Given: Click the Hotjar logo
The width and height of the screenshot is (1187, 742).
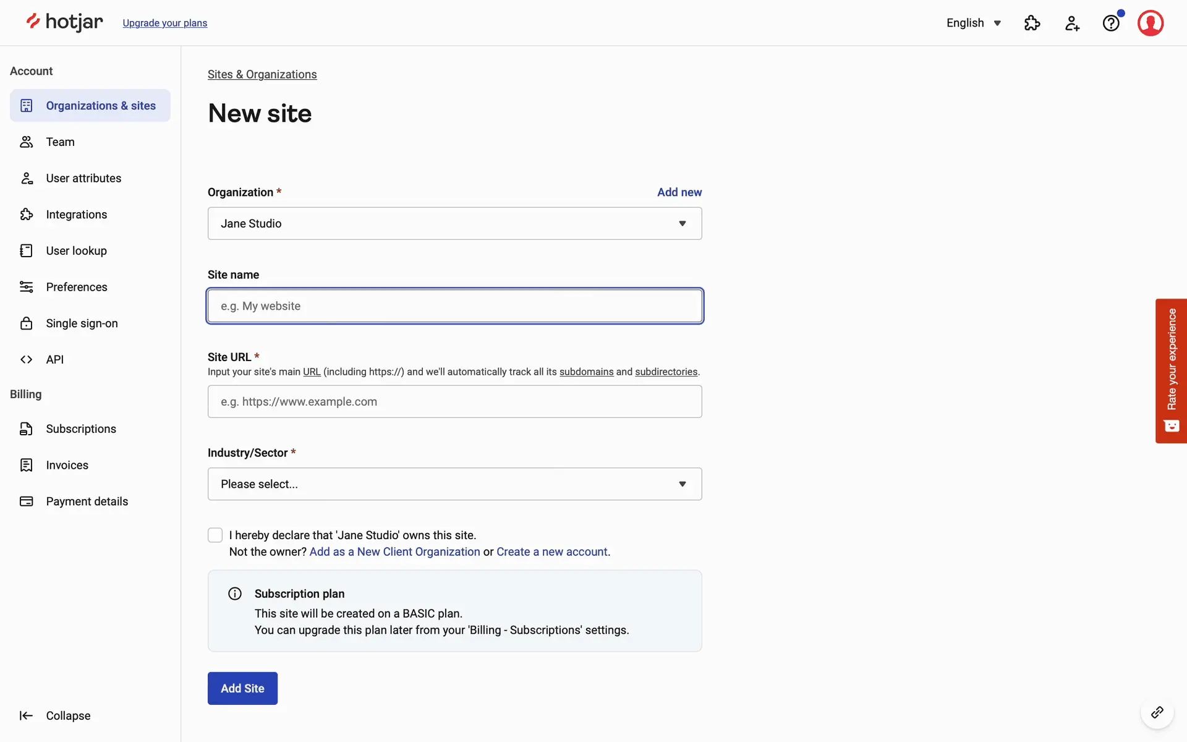Looking at the screenshot, I should pos(64,22).
